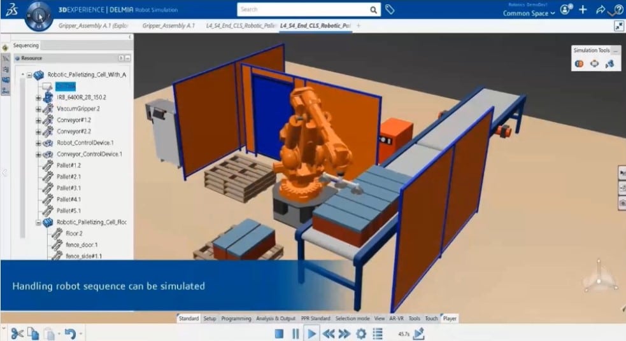This screenshot has height=341, width=626.
Task: Click the Dassault Systèmes logo icon
Action: 11,10
